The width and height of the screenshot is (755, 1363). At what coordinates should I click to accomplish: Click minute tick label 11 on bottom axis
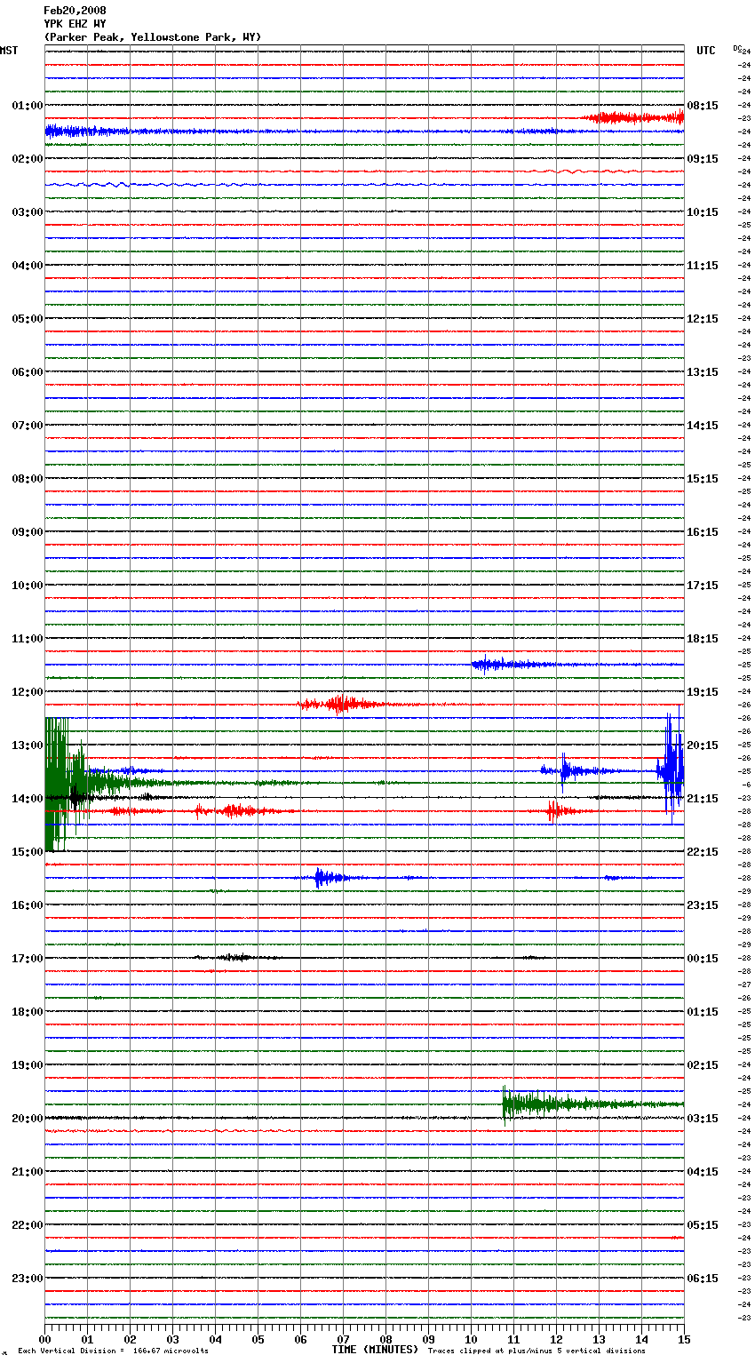pos(514,1339)
